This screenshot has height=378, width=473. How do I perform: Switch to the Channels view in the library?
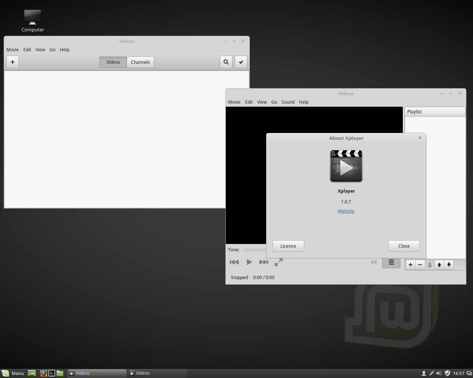(x=140, y=62)
